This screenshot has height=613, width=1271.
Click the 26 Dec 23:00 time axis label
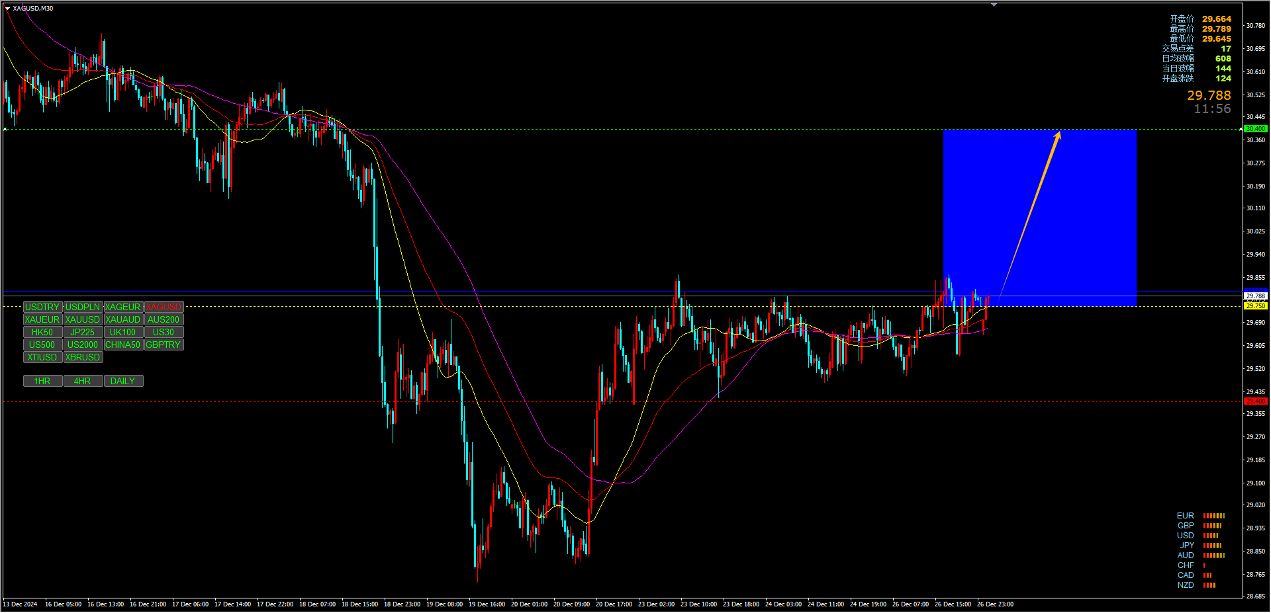point(995,604)
